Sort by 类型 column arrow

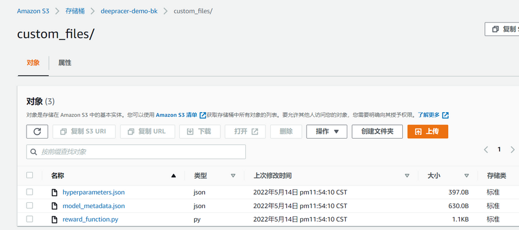233,176
